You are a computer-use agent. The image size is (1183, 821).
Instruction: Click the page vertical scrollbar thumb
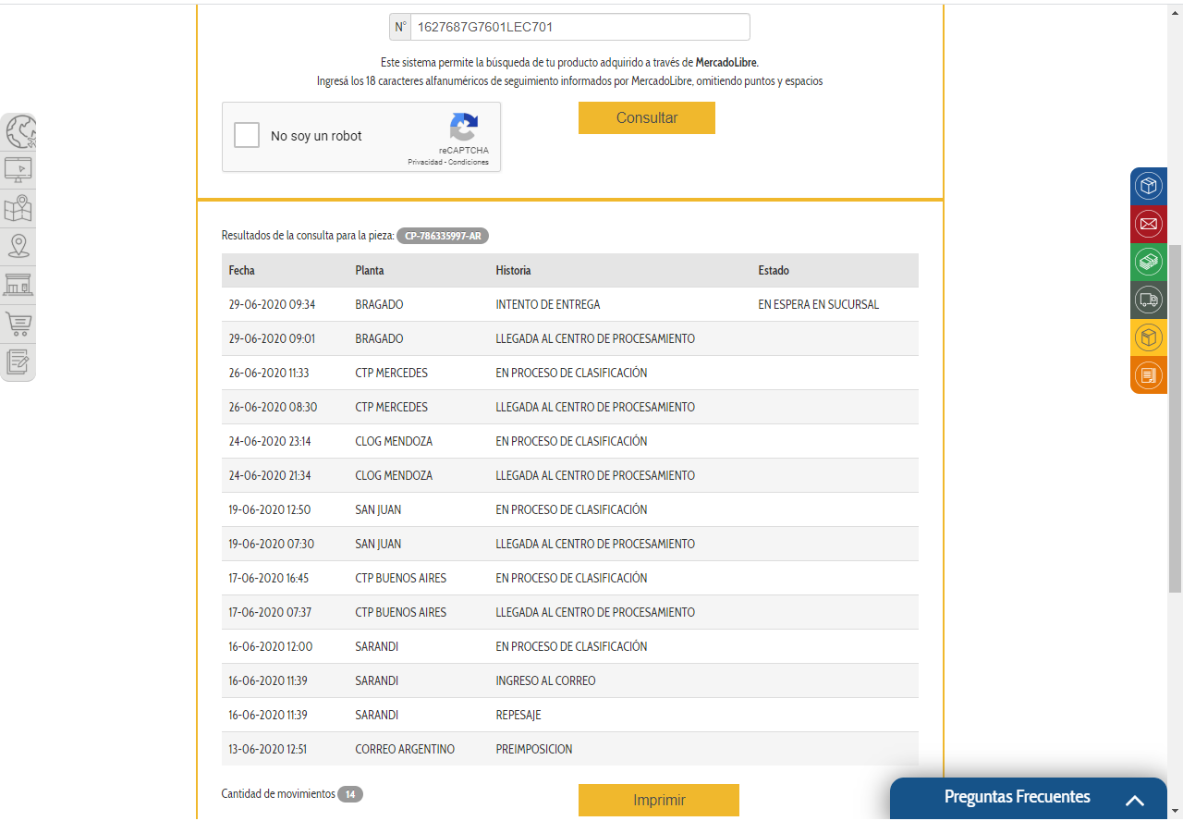(1175, 416)
